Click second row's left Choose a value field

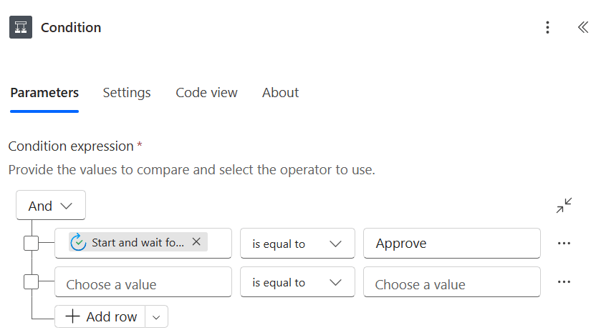click(x=143, y=284)
